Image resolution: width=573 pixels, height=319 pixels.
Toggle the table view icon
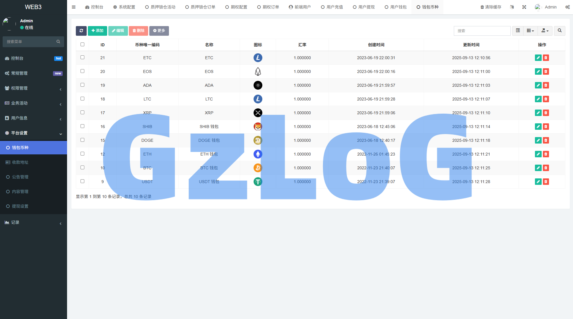pyautogui.click(x=518, y=31)
